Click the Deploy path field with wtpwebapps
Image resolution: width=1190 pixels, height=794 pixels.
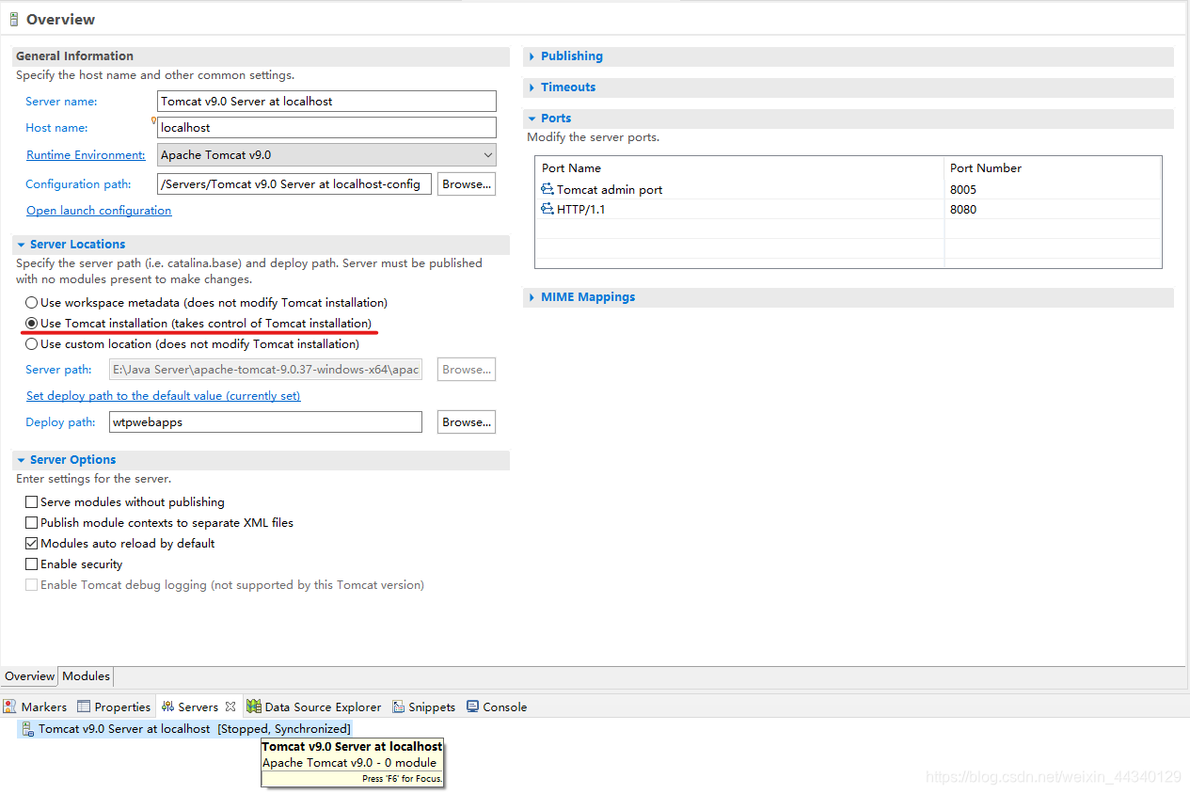coord(266,422)
